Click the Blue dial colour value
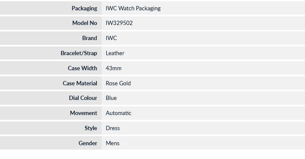Screen dimensions: 305x159 tap(111, 98)
